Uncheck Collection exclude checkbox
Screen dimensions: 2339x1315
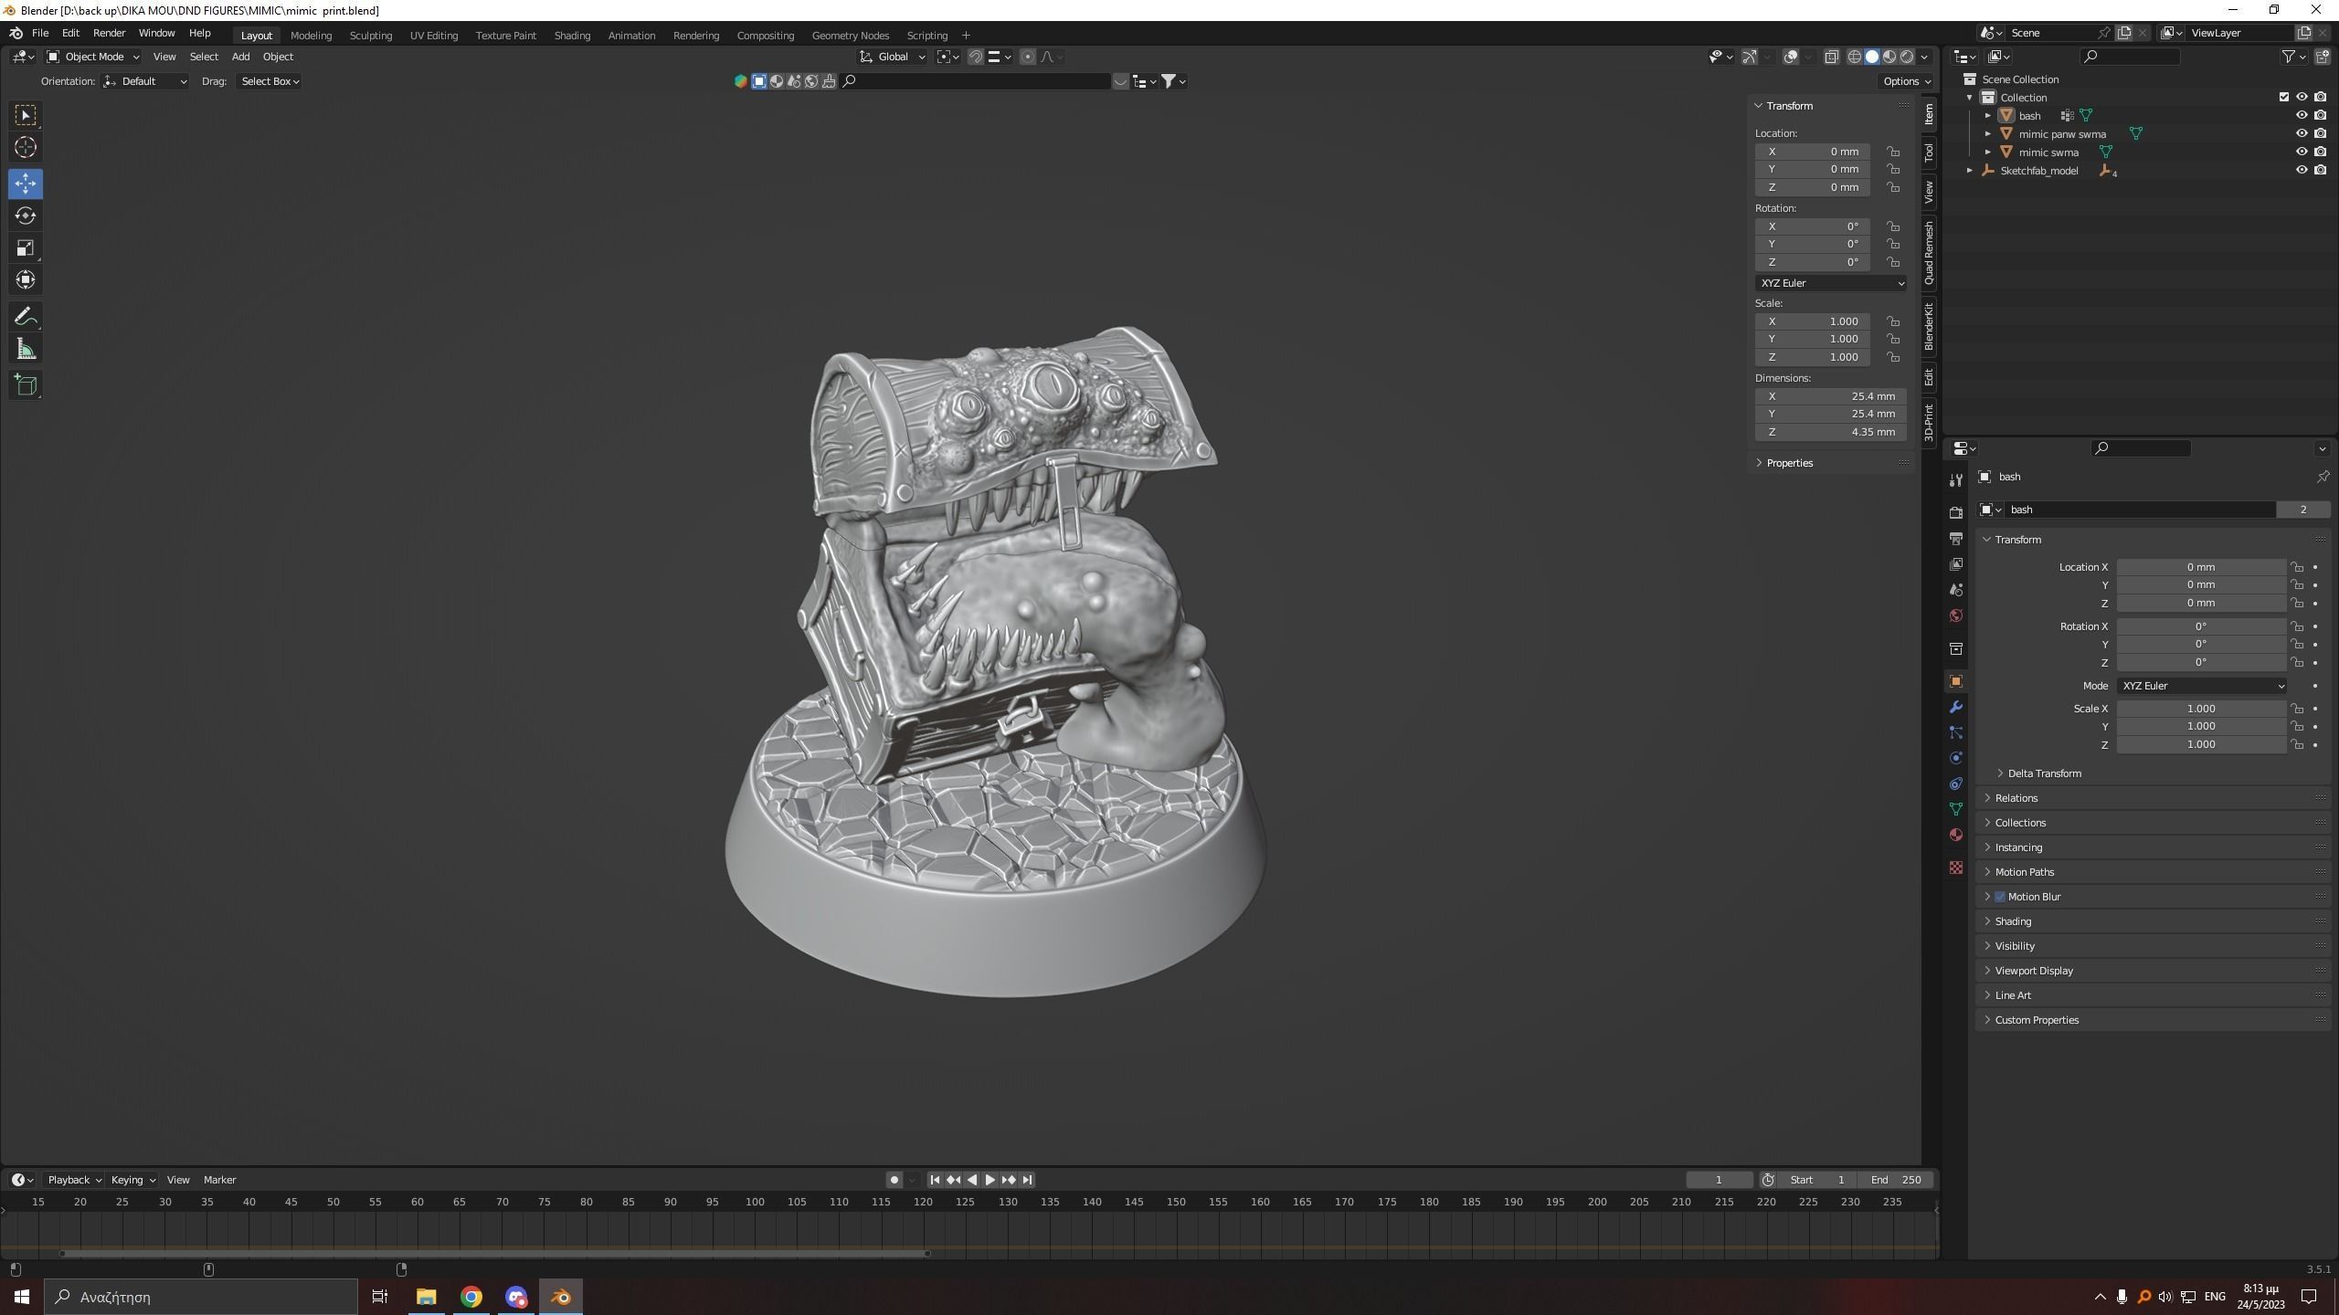[2284, 97]
